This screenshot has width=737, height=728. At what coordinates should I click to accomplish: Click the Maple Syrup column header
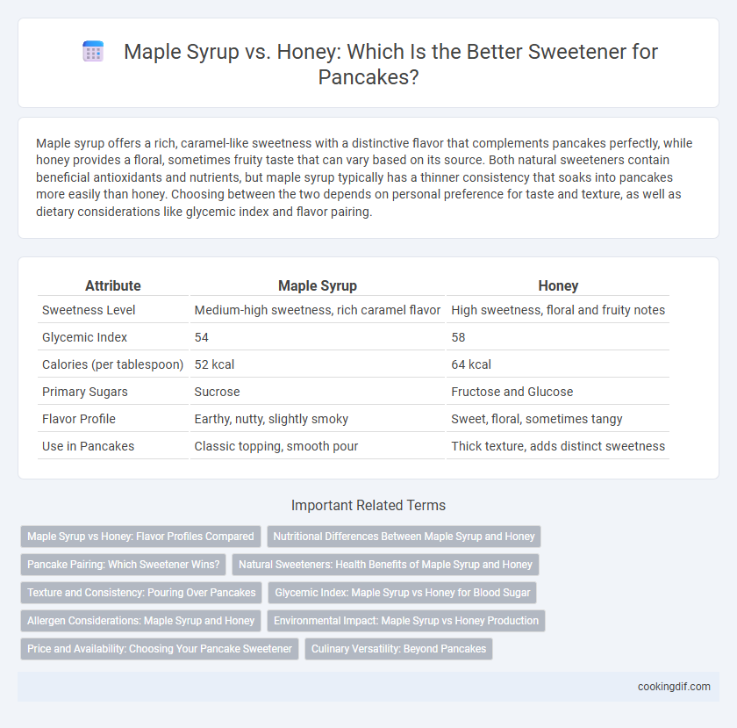coord(318,285)
